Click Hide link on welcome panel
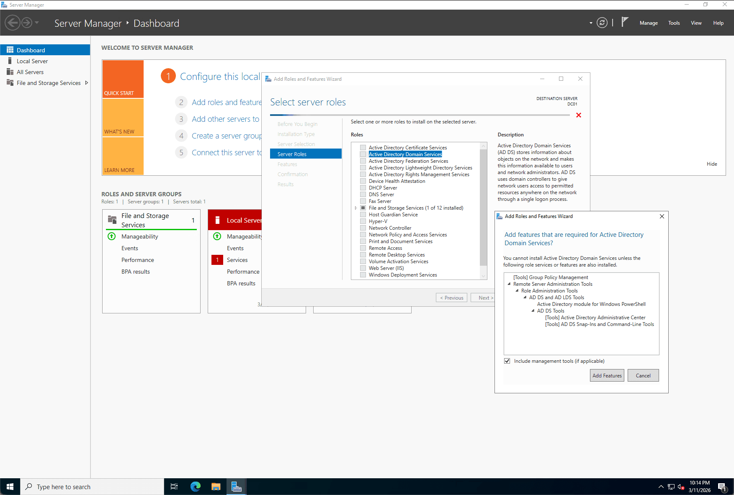734x495 pixels. (712, 164)
